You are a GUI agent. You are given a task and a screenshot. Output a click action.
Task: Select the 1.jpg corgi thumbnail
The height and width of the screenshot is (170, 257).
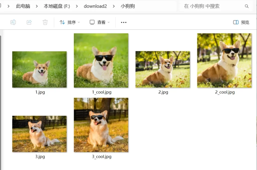39,69
